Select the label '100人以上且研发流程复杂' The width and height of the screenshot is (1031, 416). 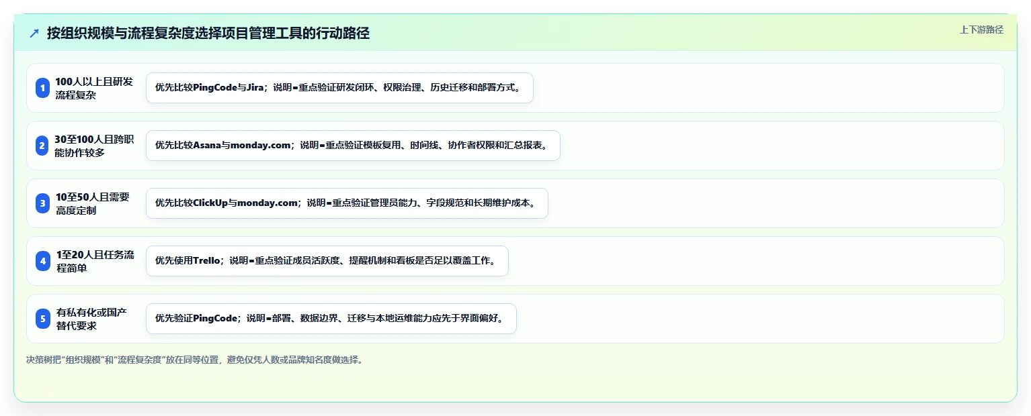[95, 88]
